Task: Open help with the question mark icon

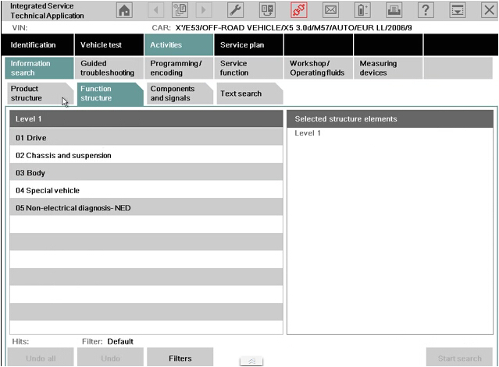Action: point(426,10)
